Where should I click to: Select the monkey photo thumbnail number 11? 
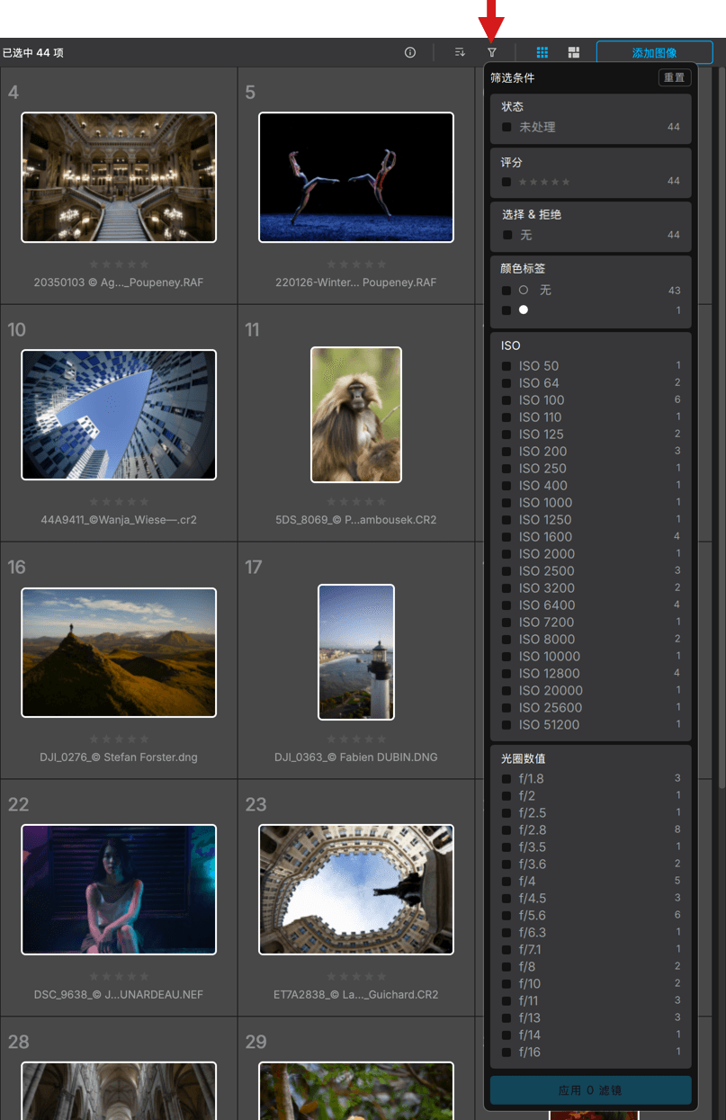pyautogui.click(x=356, y=415)
